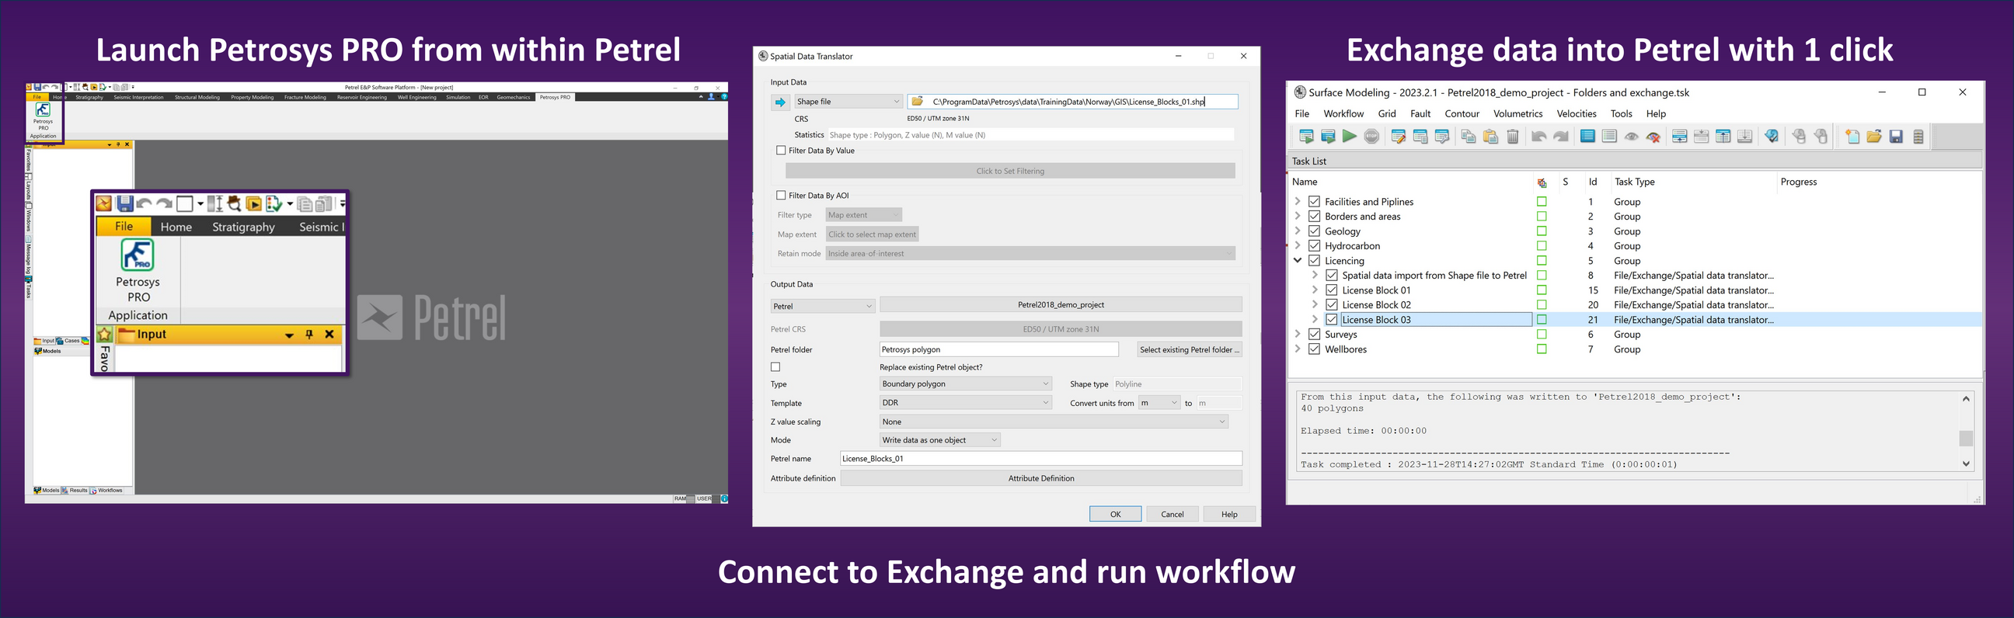Image resolution: width=2014 pixels, height=618 pixels.
Task: Open the Shape file input type dropdown
Action: click(848, 102)
